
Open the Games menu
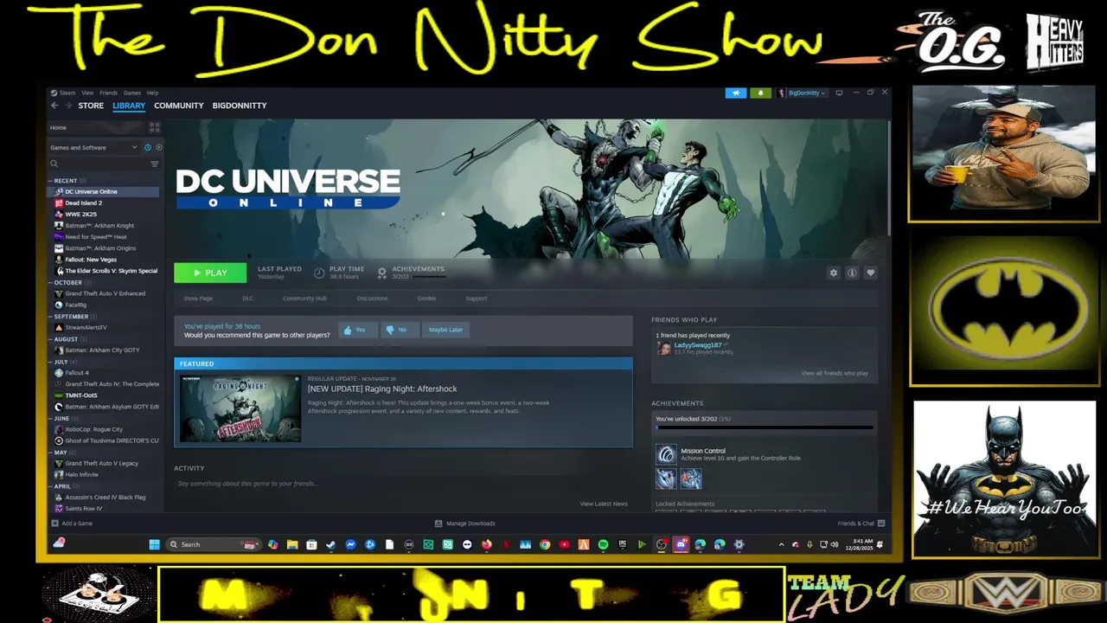131,93
